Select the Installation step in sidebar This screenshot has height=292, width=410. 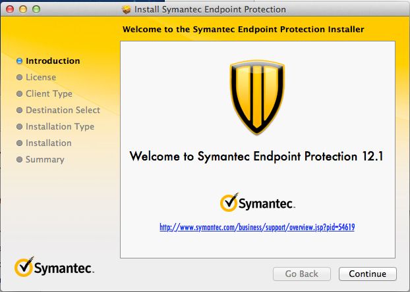(49, 143)
